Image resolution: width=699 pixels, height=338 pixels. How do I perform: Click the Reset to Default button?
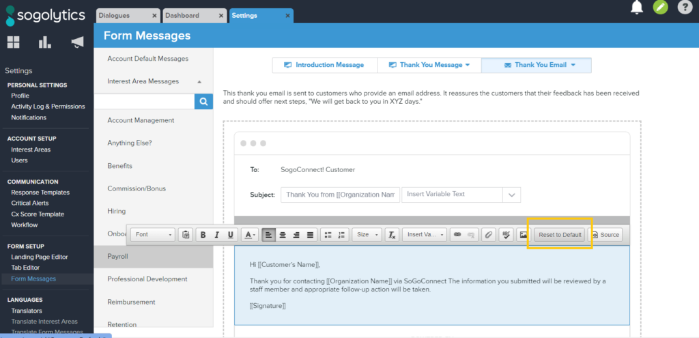pos(560,235)
